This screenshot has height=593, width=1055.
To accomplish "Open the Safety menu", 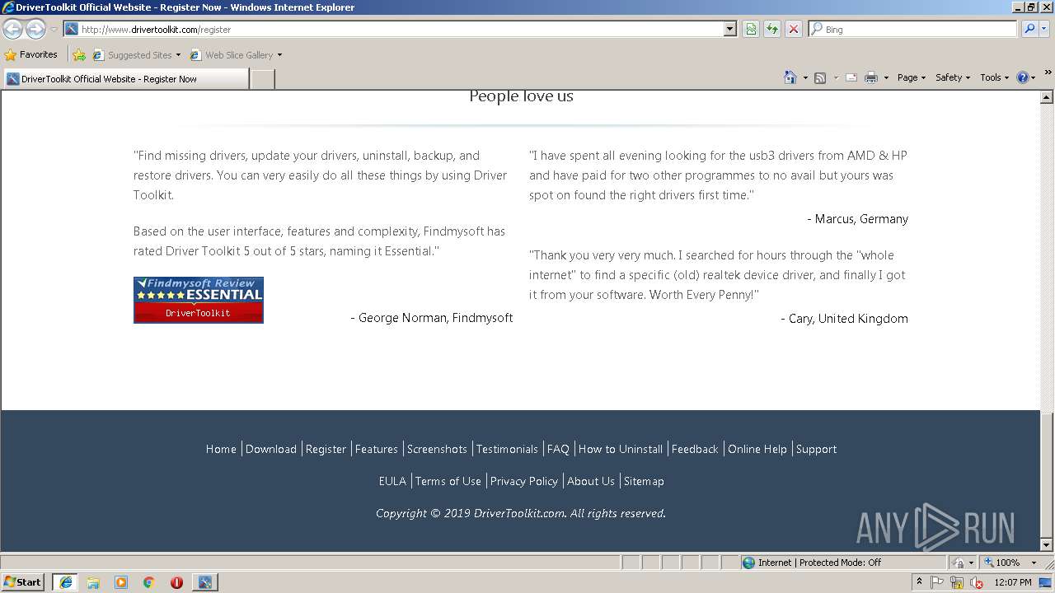I will 953,77.
